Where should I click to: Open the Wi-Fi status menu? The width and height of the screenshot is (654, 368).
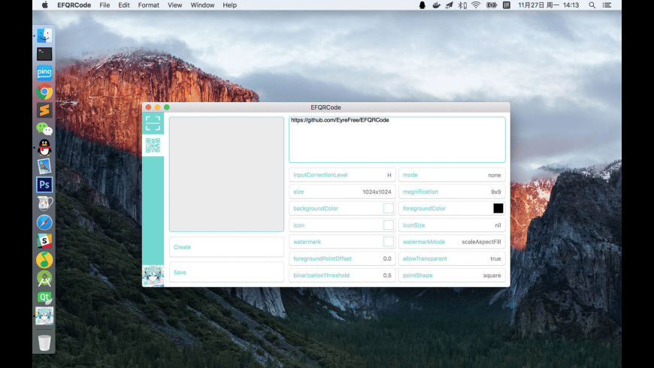(476, 5)
